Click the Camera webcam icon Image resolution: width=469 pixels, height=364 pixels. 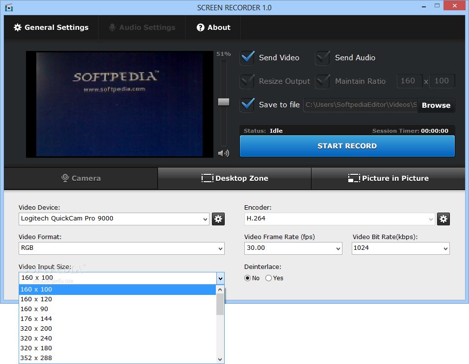click(65, 178)
